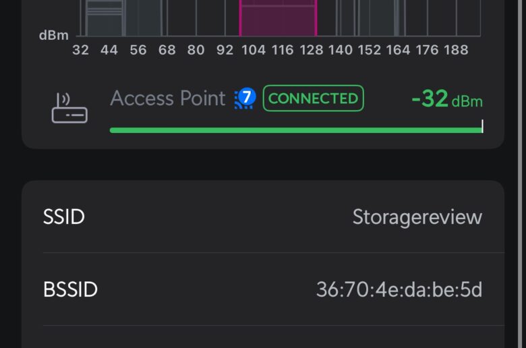
Task: Tap the Storagereview SSID value
Action: pyautogui.click(x=417, y=216)
